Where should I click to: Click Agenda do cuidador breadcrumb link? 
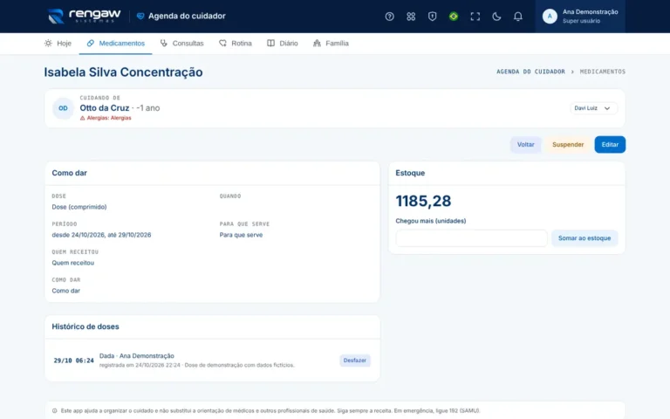click(530, 72)
